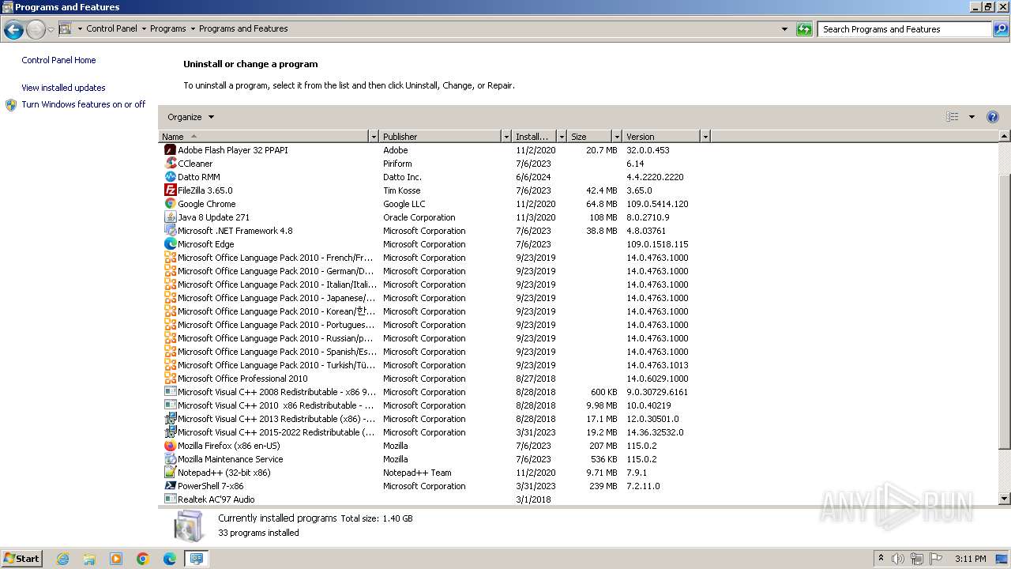This screenshot has height=569, width=1011.
Task: Show hidden system tray icons
Action: (x=881, y=559)
